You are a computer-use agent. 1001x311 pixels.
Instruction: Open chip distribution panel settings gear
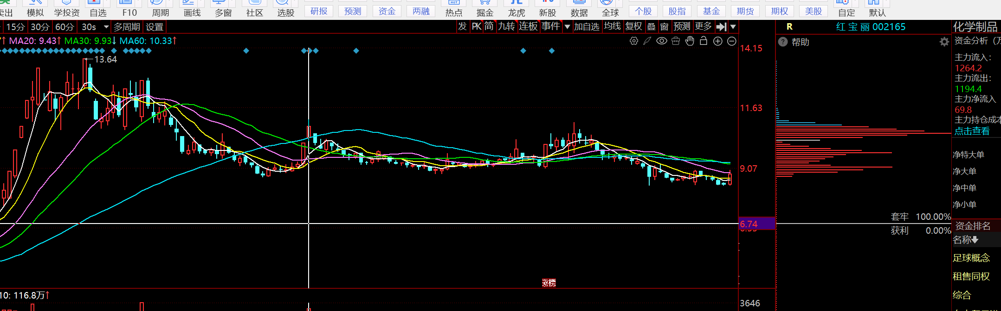pos(944,42)
